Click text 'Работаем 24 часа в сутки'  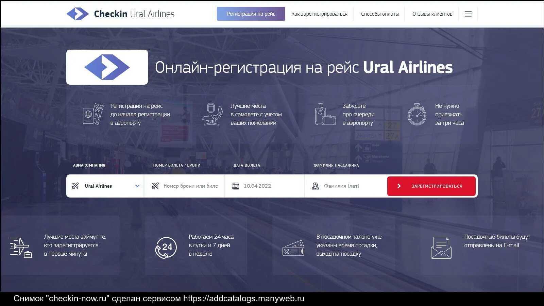[211, 245]
